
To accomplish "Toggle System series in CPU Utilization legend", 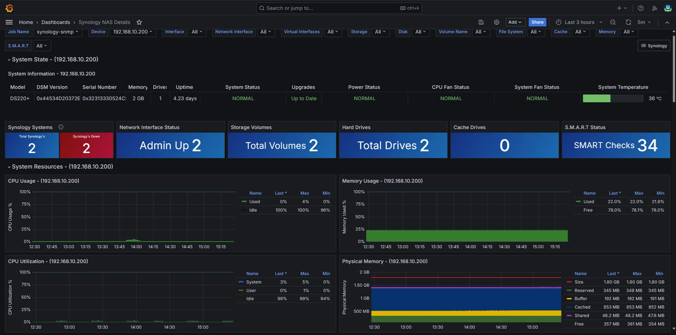I will pyautogui.click(x=253, y=282).
